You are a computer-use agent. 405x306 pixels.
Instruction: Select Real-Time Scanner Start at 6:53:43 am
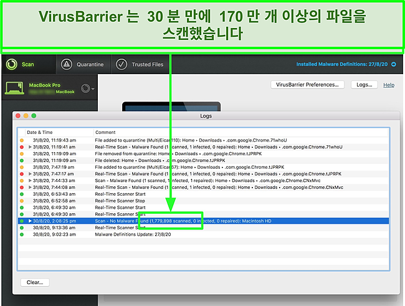pos(204,194)
